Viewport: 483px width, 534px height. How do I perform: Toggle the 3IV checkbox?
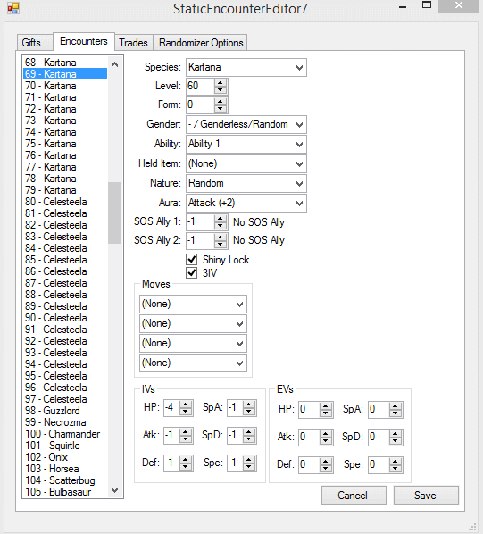(x=192, y=272)
